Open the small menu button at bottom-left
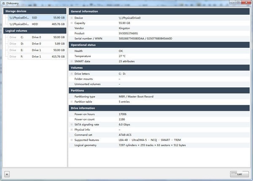 7,174
